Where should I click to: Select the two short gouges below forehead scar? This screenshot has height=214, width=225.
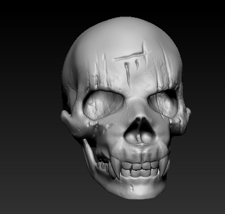point(133,72)
